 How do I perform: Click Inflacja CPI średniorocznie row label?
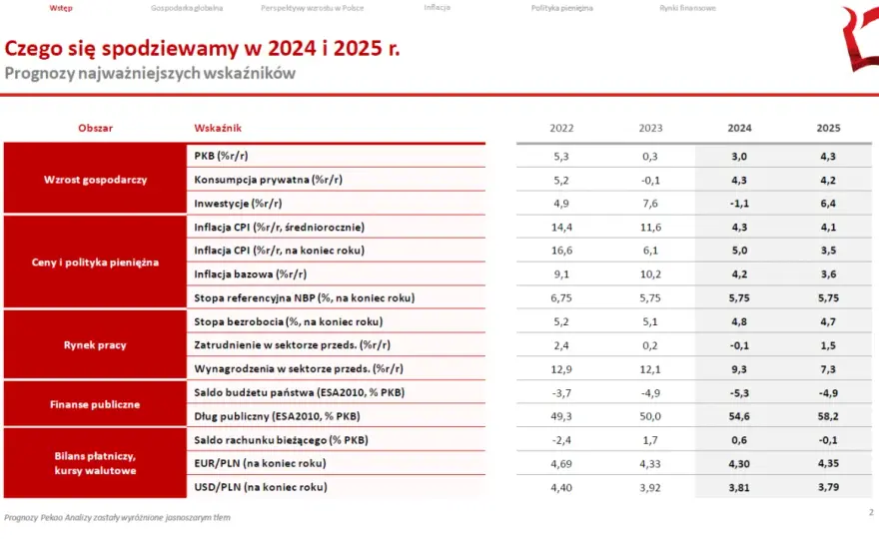(279, 227)
